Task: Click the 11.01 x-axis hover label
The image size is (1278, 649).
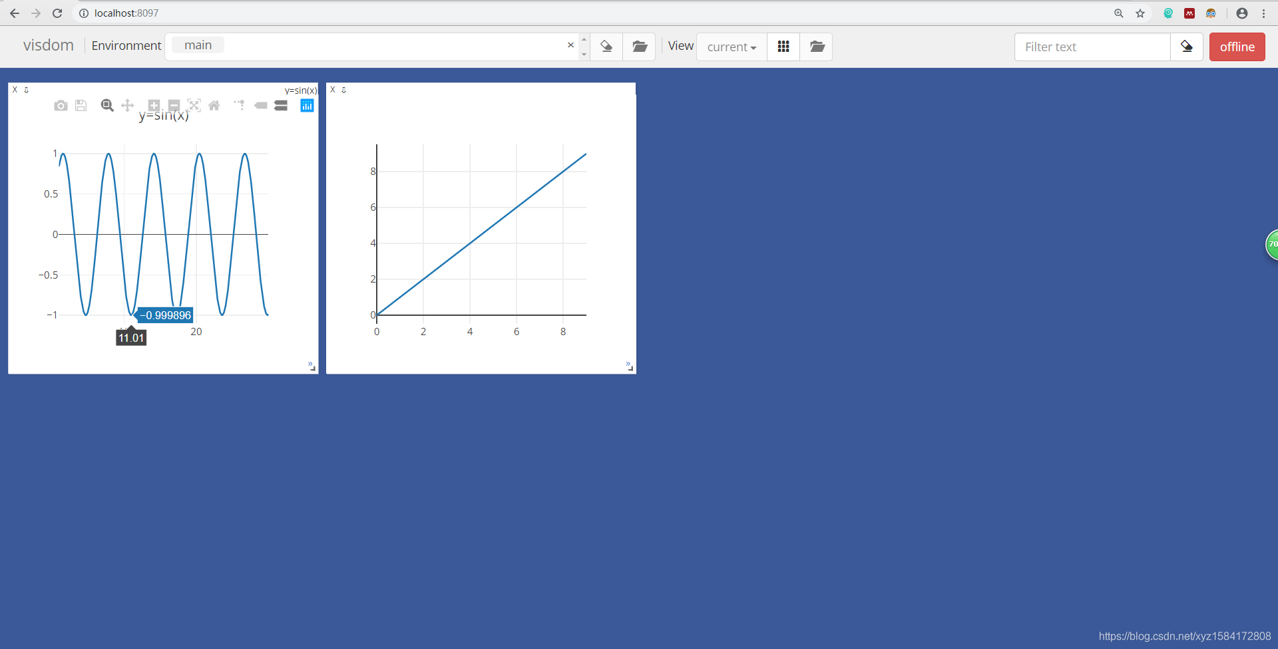Action: pos(131,338)
